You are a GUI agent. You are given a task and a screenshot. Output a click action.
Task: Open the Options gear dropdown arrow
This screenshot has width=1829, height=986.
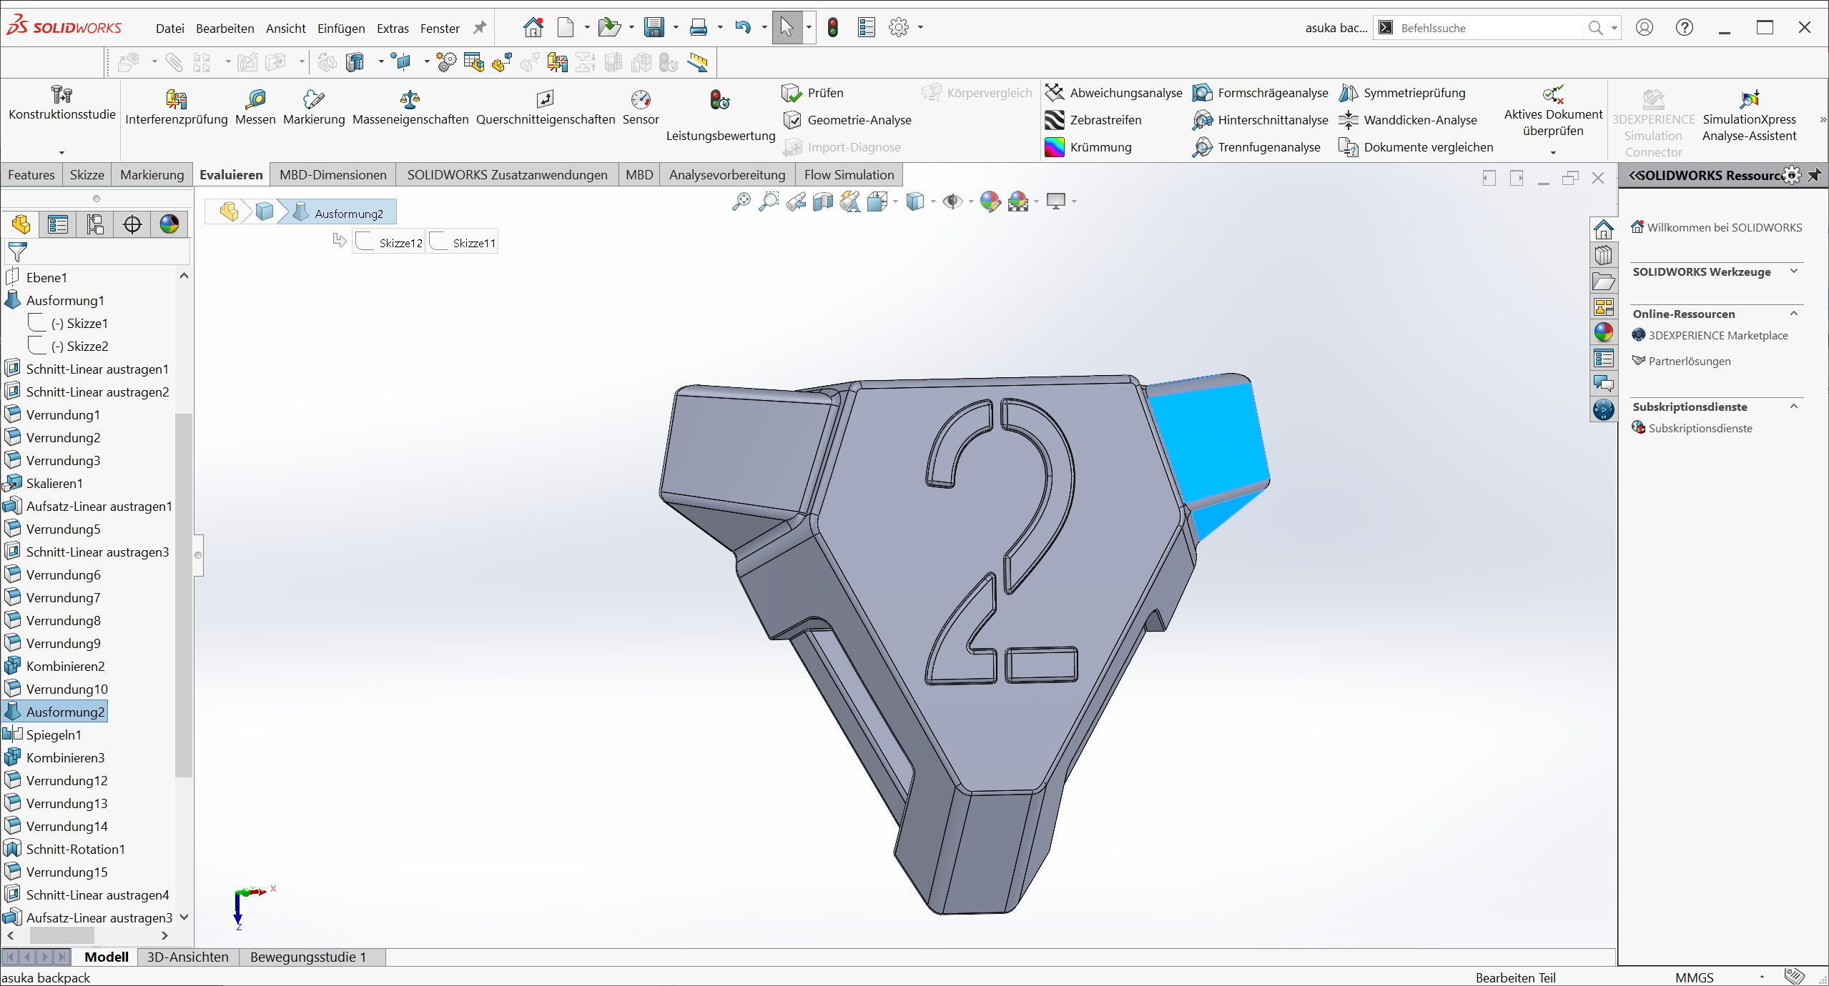(x=920, y=28)
